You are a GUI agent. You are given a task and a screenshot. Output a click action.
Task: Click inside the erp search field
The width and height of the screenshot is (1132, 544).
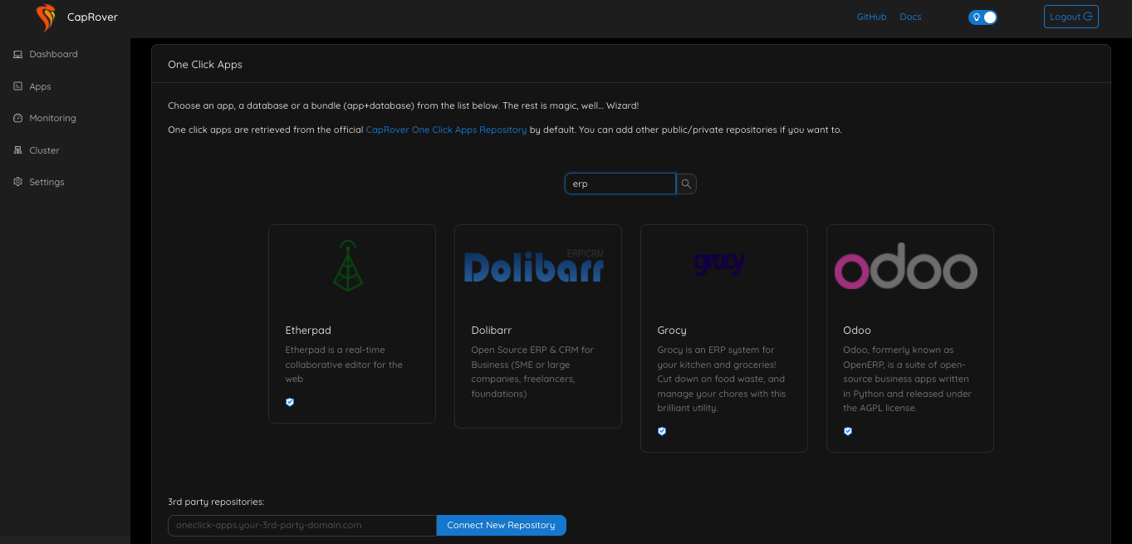[x=620, y=184]
